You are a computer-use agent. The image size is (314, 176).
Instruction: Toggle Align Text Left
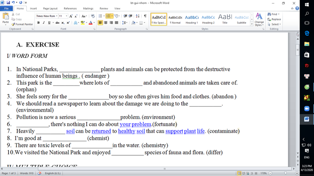(x=100, y=23)
